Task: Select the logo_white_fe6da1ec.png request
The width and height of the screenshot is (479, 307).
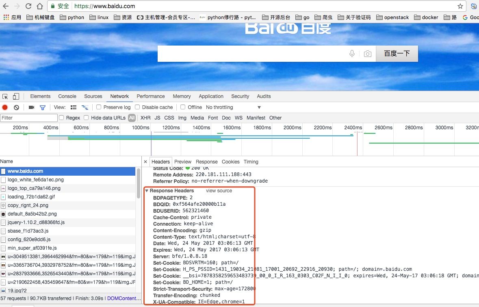Action: [x=67, y=180]
